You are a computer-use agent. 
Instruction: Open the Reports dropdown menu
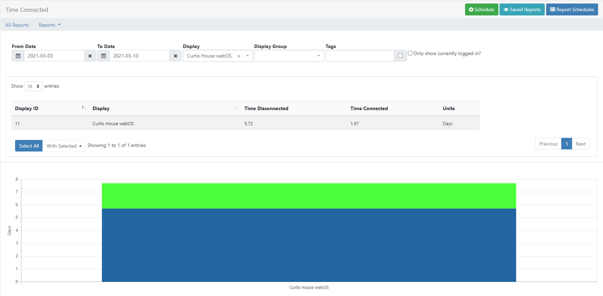[x=49, y=25]
